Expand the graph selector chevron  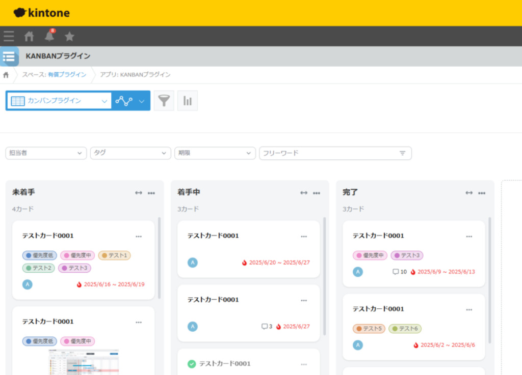[142, 101]
